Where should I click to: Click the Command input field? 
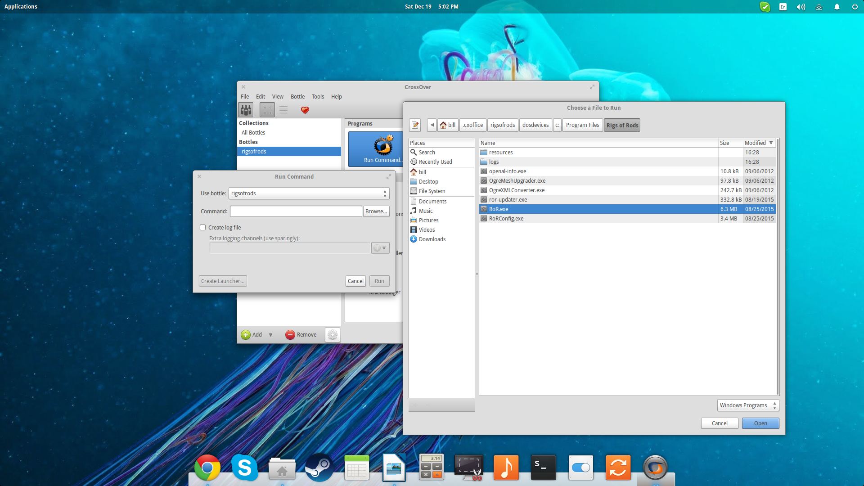point(296,211)
